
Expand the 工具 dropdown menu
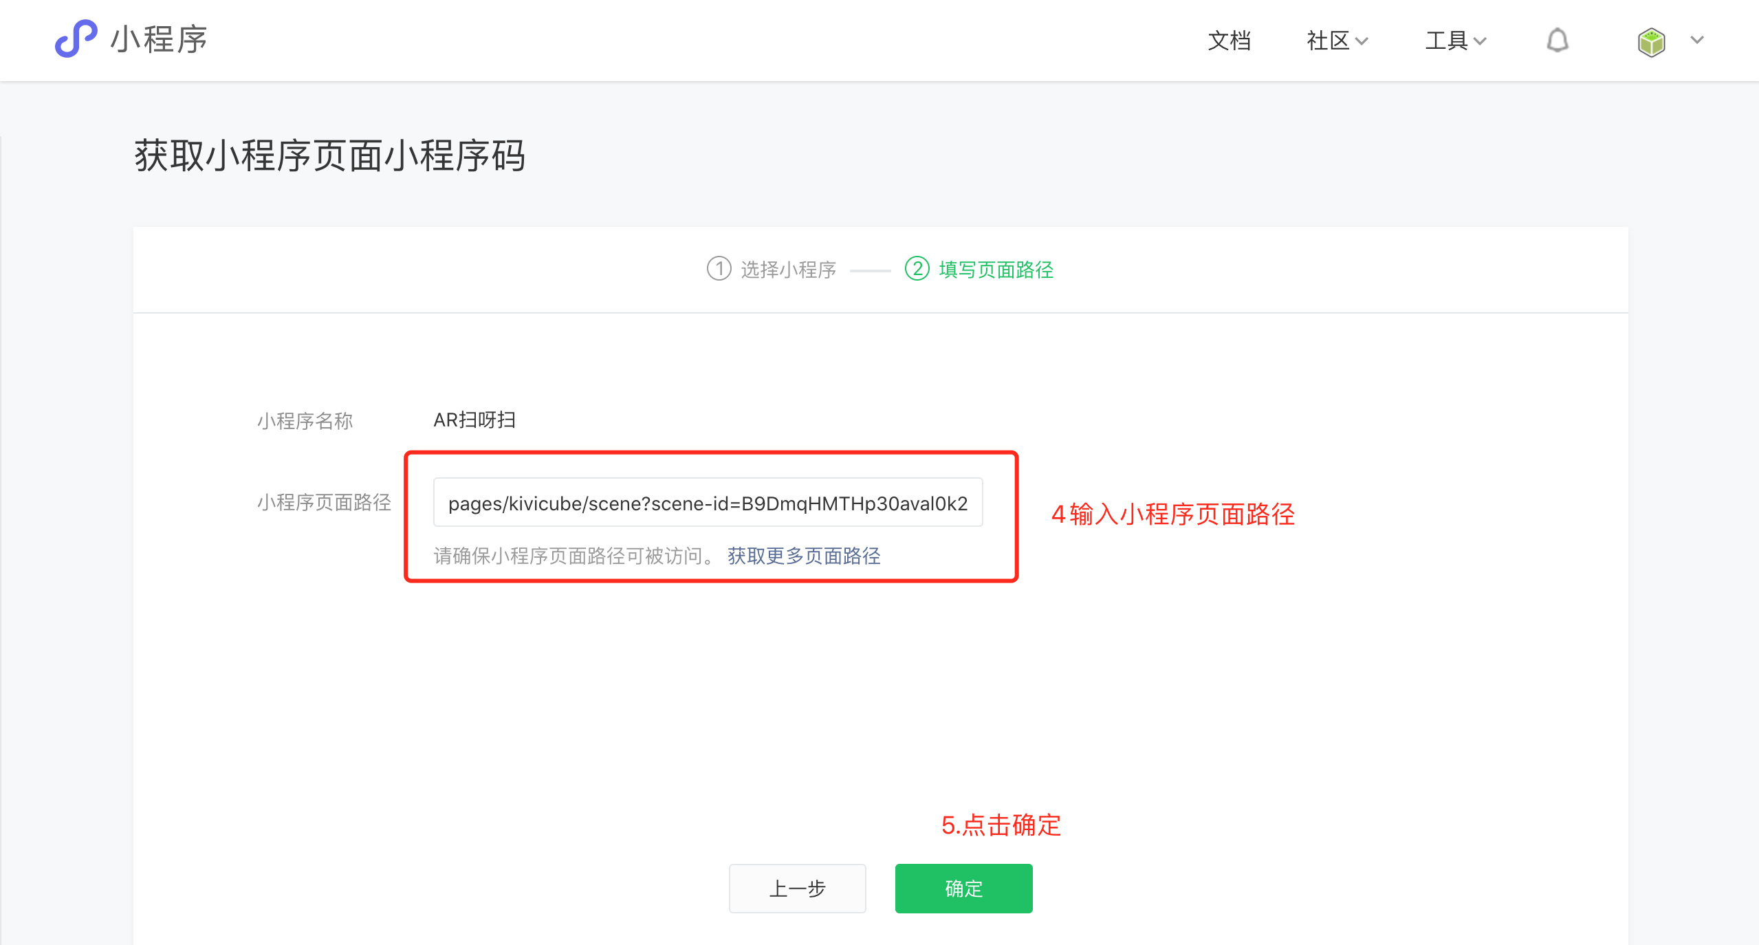pyautogui.click(x=1455, y=41)
